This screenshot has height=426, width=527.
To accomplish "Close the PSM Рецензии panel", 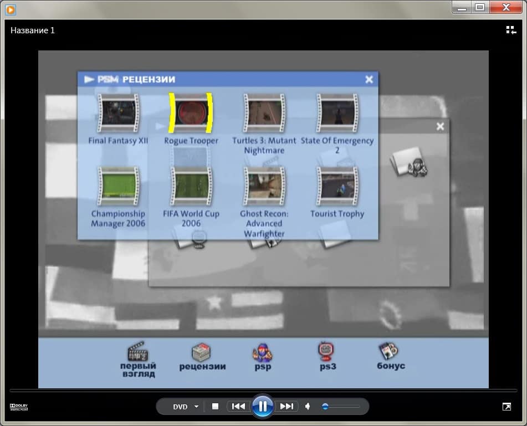I will coord(369,79).
